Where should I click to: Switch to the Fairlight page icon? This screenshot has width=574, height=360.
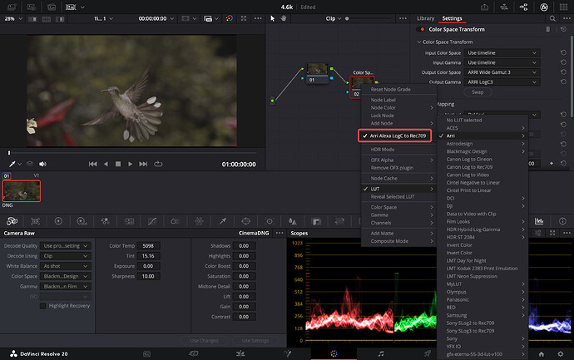point(381,353)
